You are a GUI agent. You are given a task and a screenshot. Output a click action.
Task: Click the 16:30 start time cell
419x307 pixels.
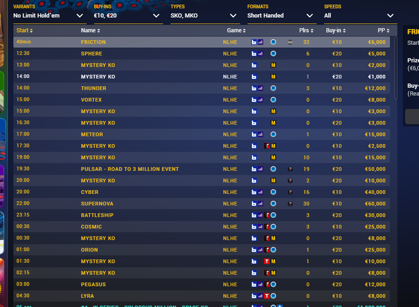(x=23, y=123)
